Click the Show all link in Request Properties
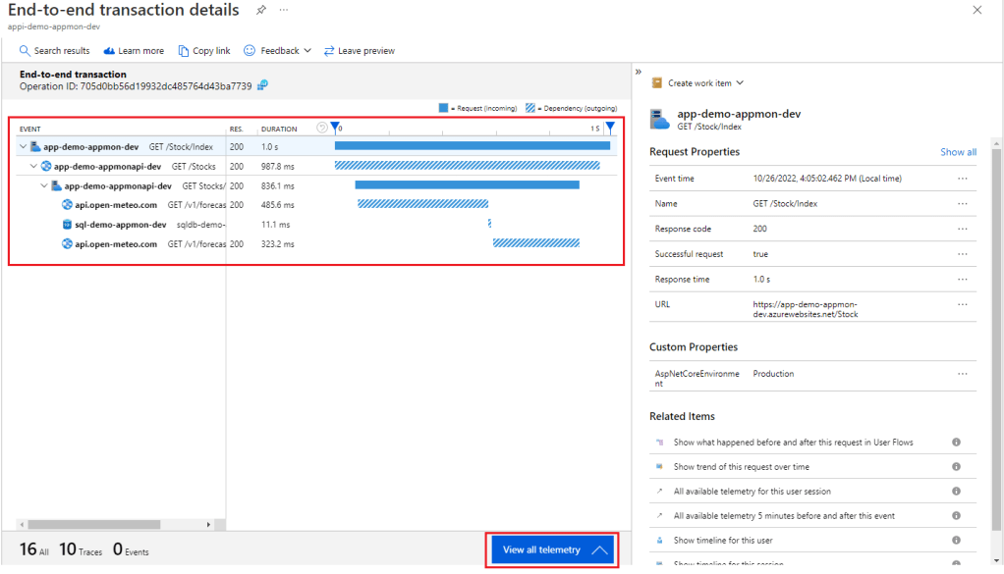Viewport: 1004px width, 574px height. point(958,152)
